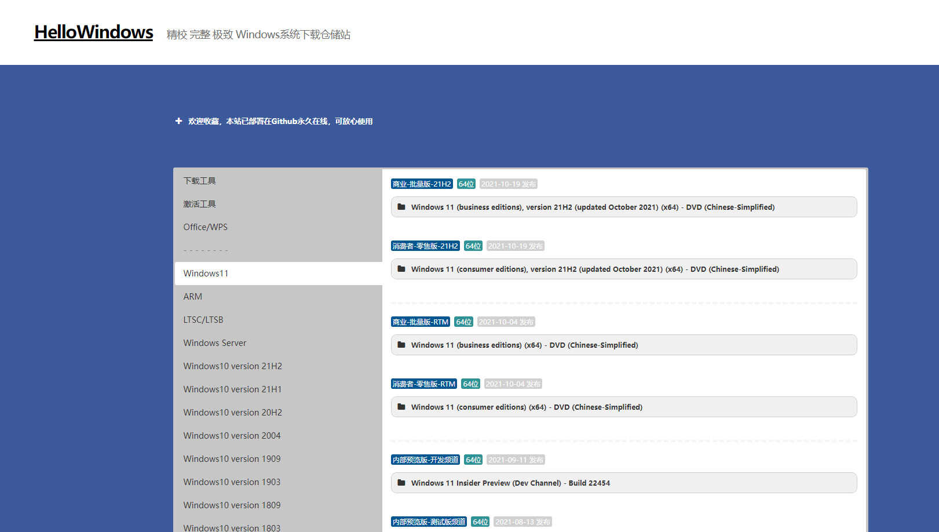Click the 2021-09-11 发布 date tag
939x532 pixels.
[x=516, y=460]
